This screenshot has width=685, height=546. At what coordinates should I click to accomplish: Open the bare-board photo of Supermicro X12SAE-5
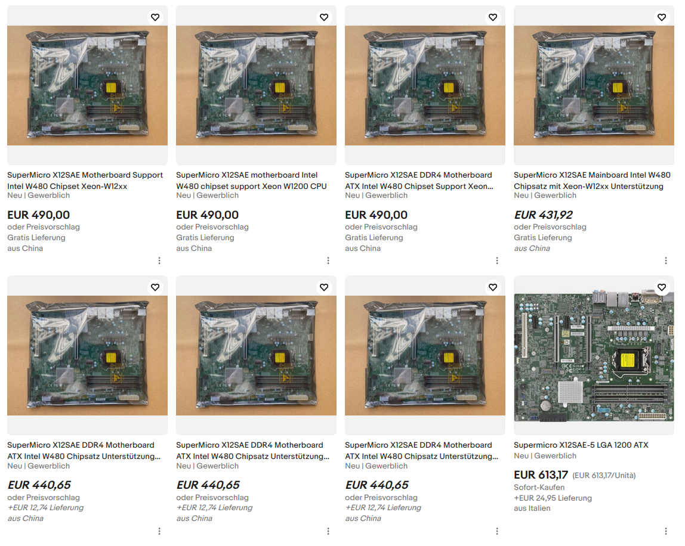point(594,355)
